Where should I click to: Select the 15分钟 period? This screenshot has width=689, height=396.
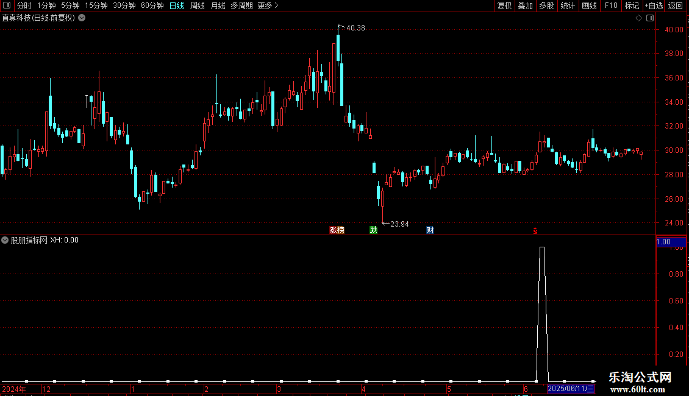pyautogui.click(x=96, y=5)
